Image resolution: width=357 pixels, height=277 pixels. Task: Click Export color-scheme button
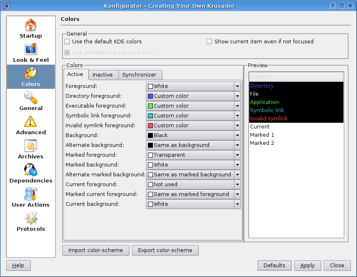pyautogui.click(x=165, y=250)
